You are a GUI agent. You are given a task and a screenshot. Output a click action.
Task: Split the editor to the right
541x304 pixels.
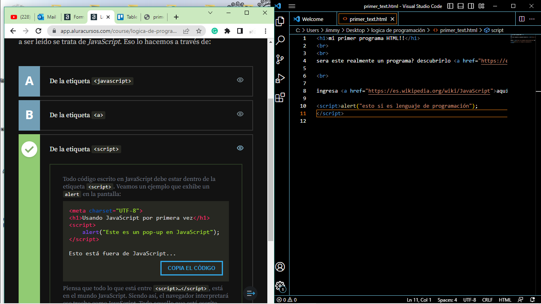pyautogui.click(x=522, y=19)
